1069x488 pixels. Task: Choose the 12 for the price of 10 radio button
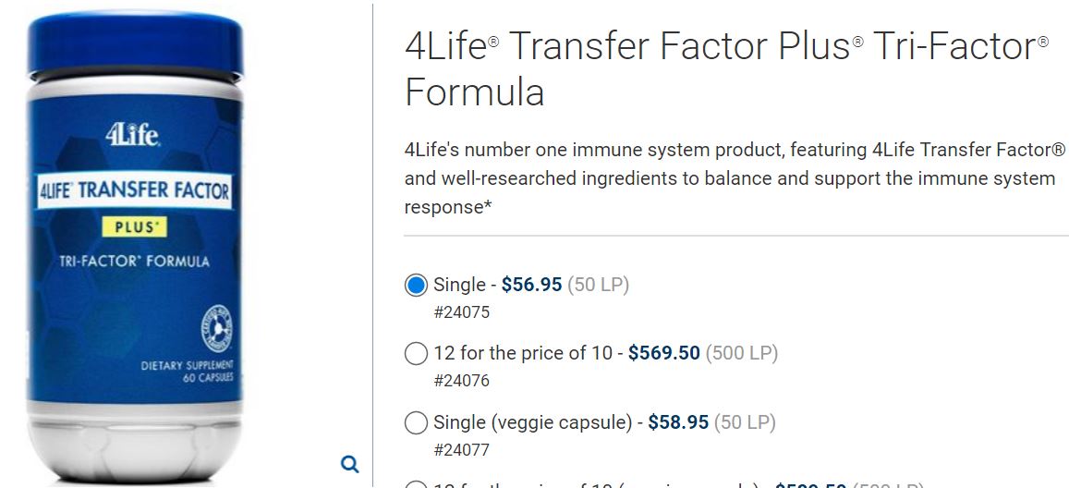click(x=416, y=354)
